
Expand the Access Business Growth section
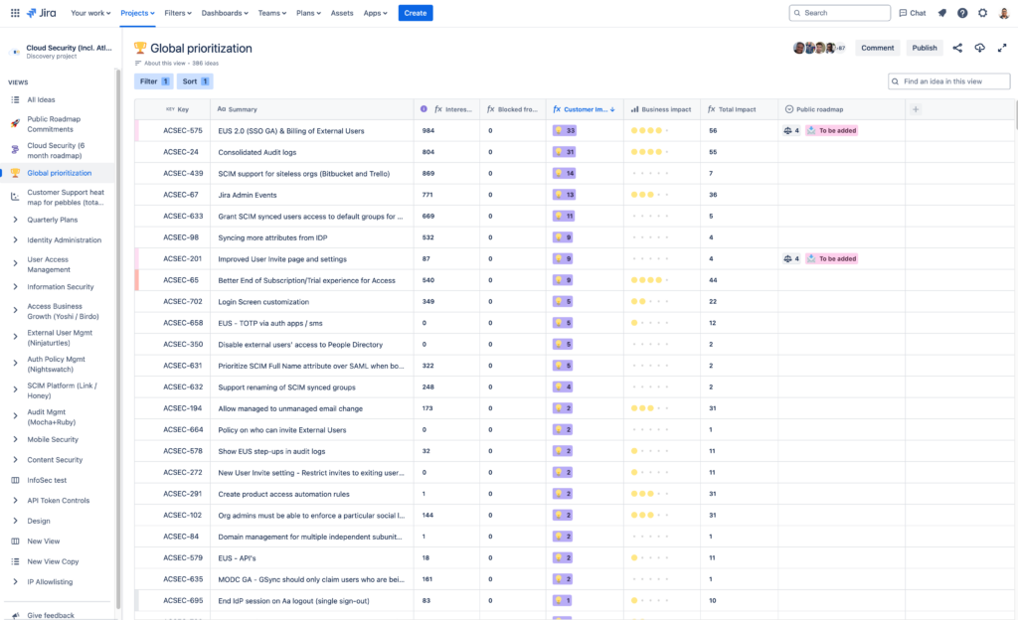(x=15, y=310)
